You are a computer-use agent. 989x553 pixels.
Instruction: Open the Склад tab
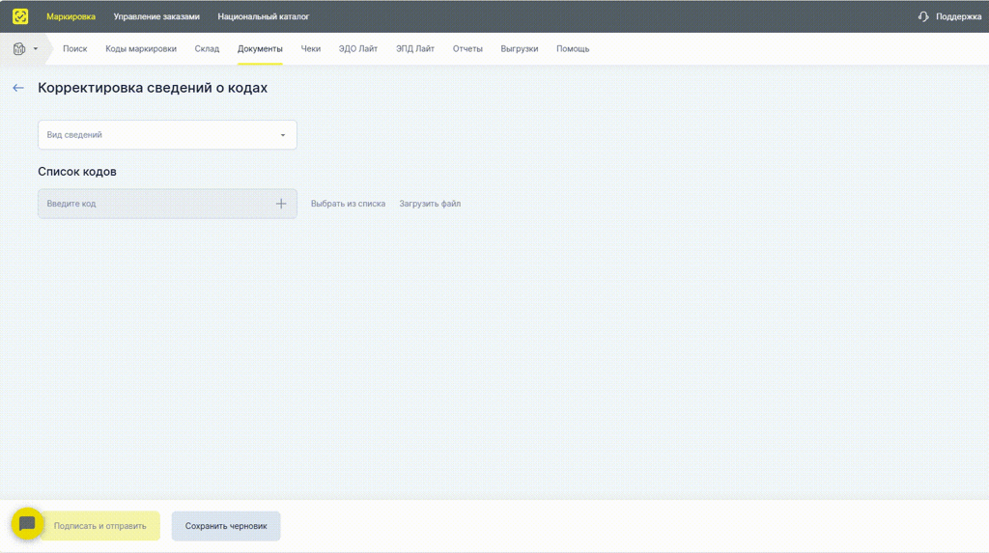coord(207,49)
